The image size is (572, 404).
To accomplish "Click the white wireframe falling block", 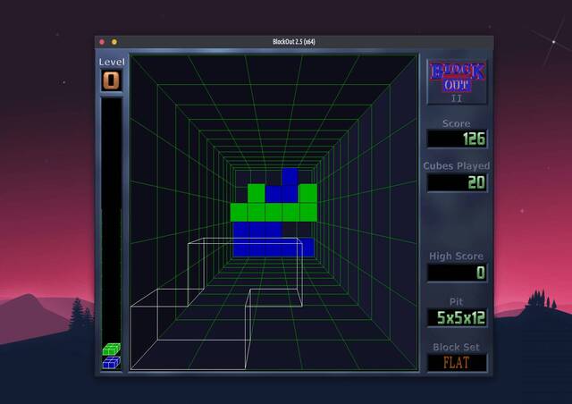I will (x=216, y=304).
